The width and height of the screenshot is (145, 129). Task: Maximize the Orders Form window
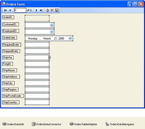pos(135,4)
